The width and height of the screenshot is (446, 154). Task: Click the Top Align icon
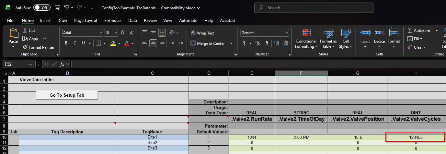(x=144, y=33)
